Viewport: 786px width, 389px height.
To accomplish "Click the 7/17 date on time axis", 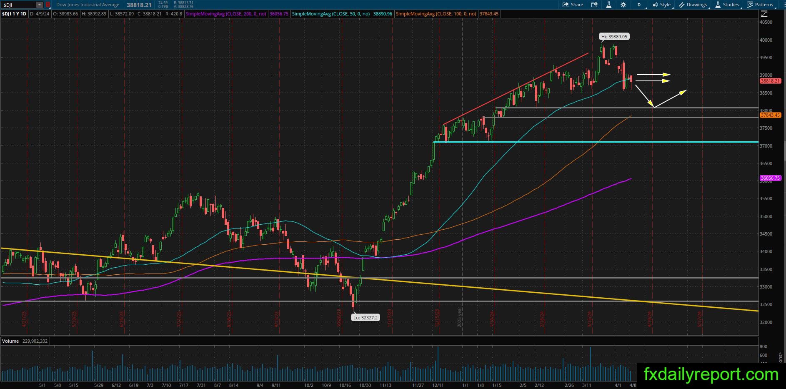I will tap(183, 385).
